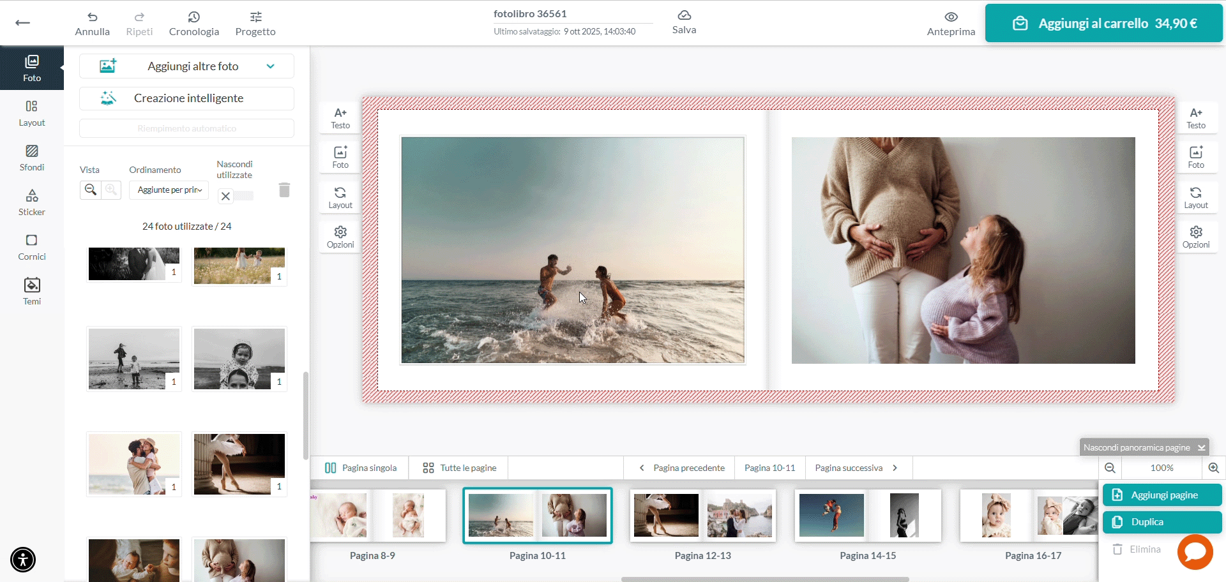Switch to Tutte le pagine view
Viewport: 1226px width, 582px height.
[x=459, y=468]
